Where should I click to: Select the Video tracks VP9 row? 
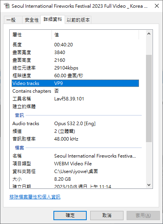coord(75,83)
